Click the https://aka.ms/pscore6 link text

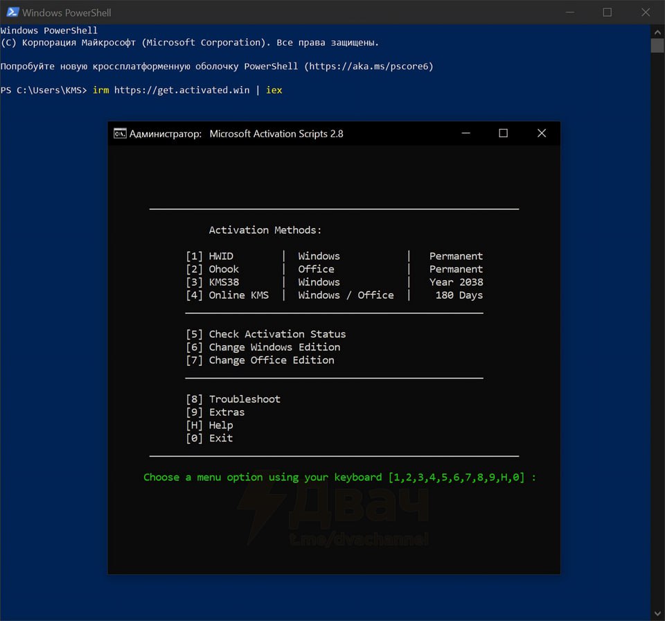pyautogui.click(x=369, y=67)
